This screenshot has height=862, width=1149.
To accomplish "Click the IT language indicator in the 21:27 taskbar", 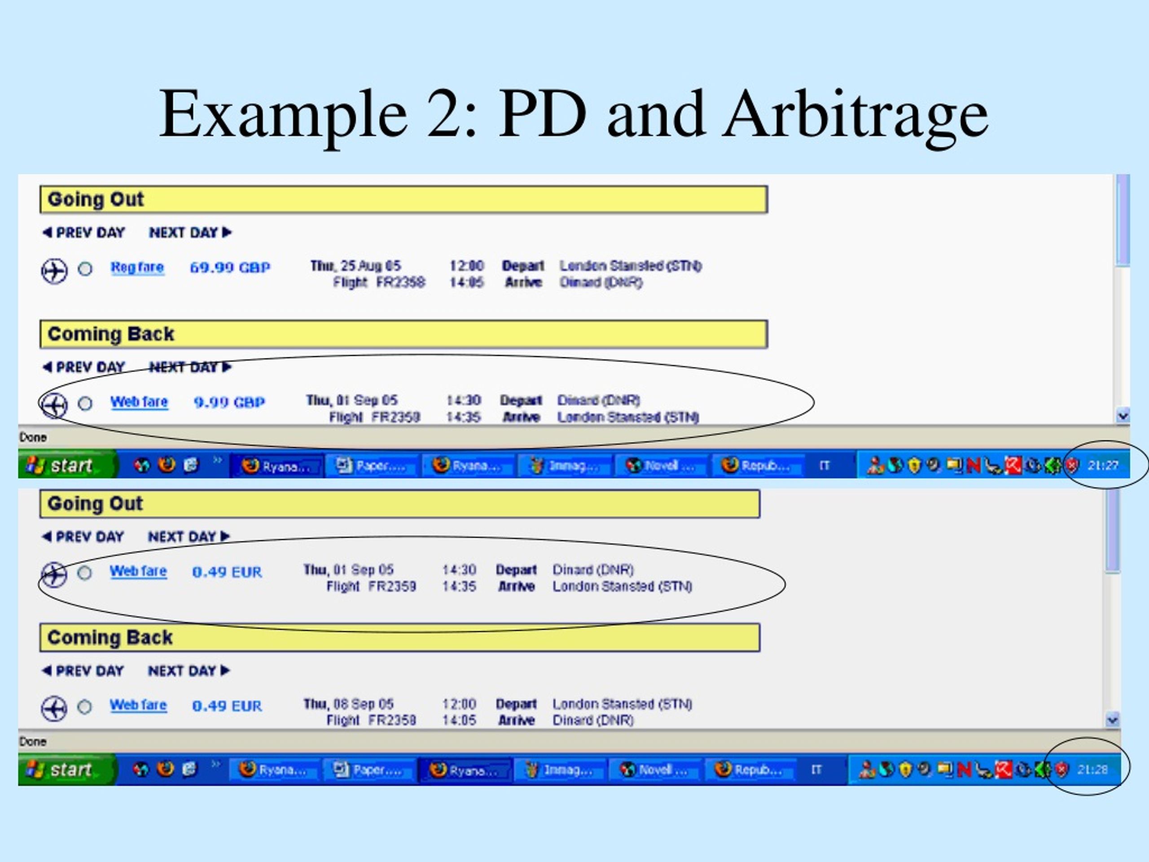I will click(x=824, y=466).
